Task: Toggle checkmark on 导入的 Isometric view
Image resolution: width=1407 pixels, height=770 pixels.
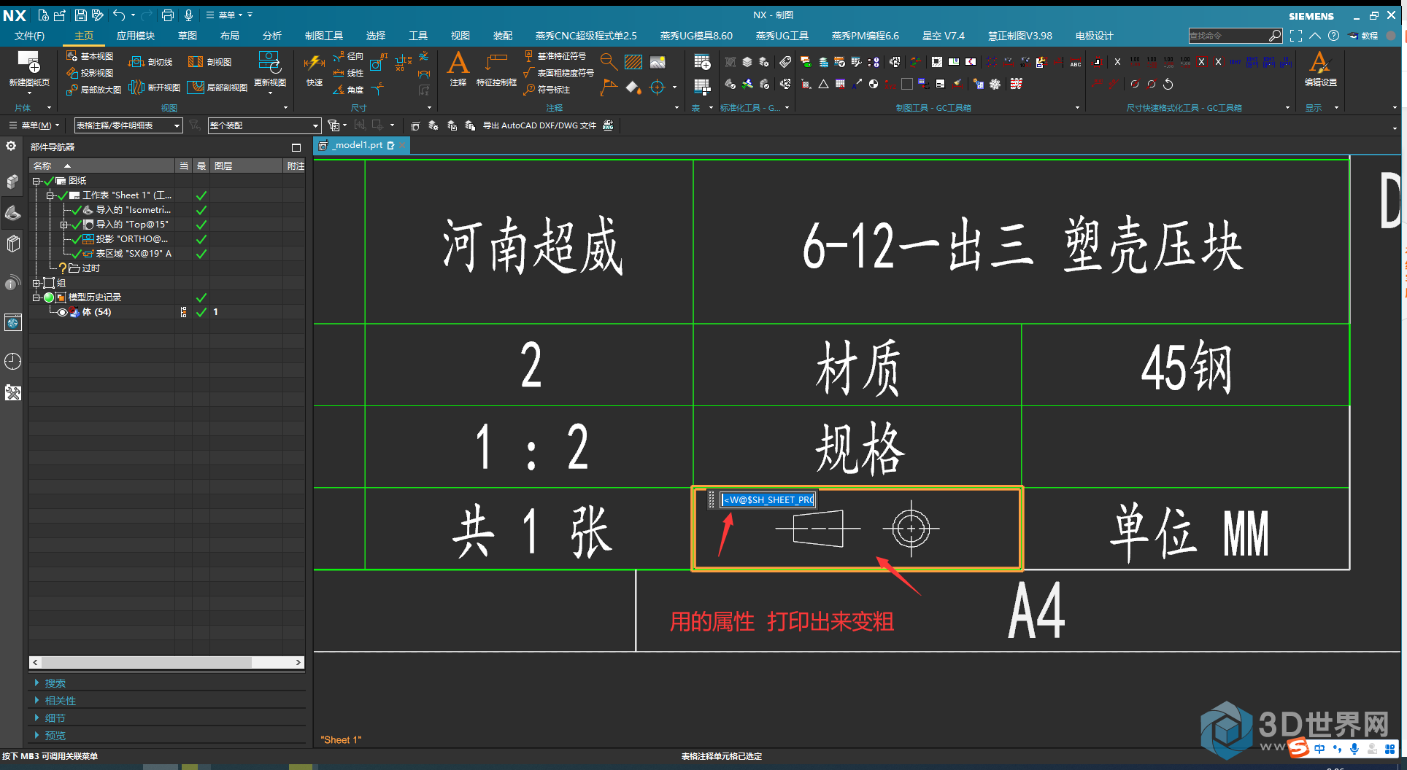Action: 77,210
